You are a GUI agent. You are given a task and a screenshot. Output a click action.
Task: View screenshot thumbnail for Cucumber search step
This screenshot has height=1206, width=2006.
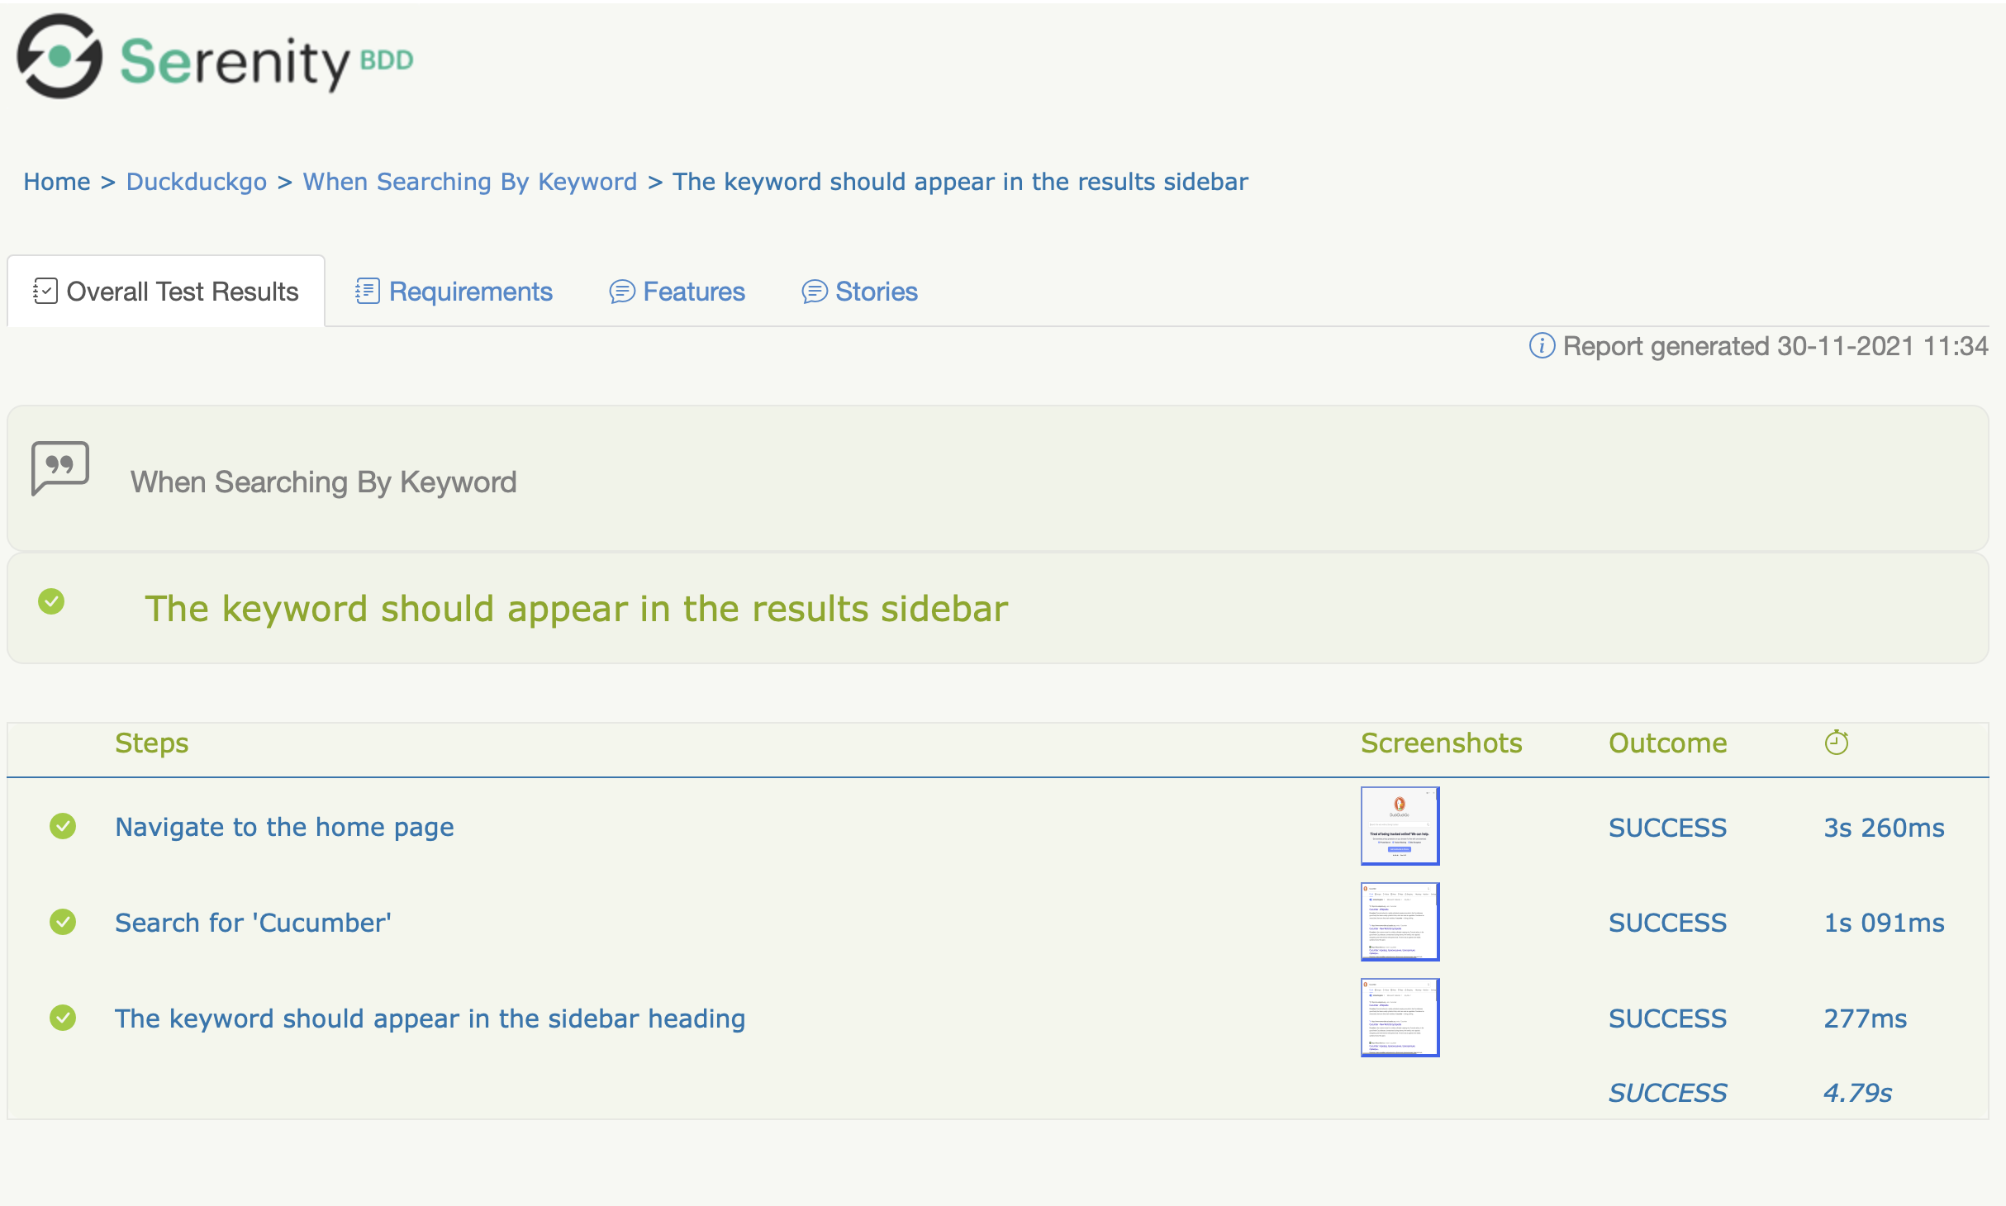1400,922
